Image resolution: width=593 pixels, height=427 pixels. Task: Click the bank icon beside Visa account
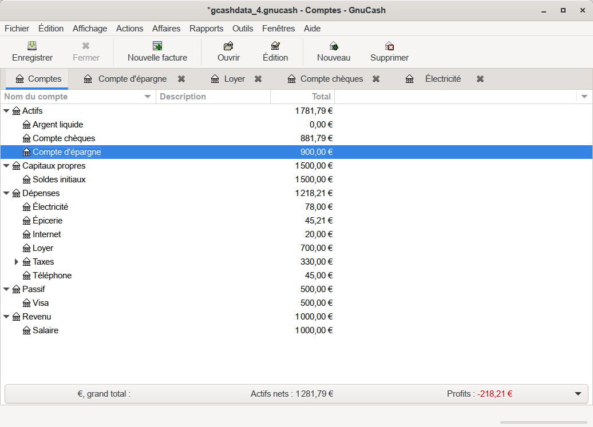pyautogui.click(x=26, y=303)
